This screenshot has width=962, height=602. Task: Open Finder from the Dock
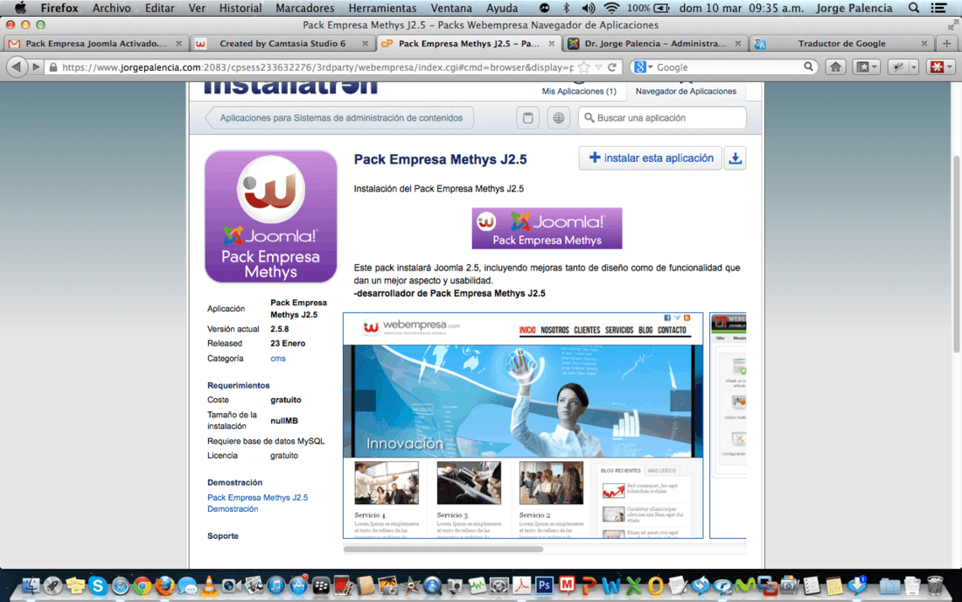[31, 586]
